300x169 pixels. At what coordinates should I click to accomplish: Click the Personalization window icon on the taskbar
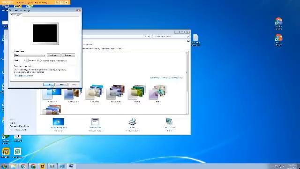click(62, 166)
